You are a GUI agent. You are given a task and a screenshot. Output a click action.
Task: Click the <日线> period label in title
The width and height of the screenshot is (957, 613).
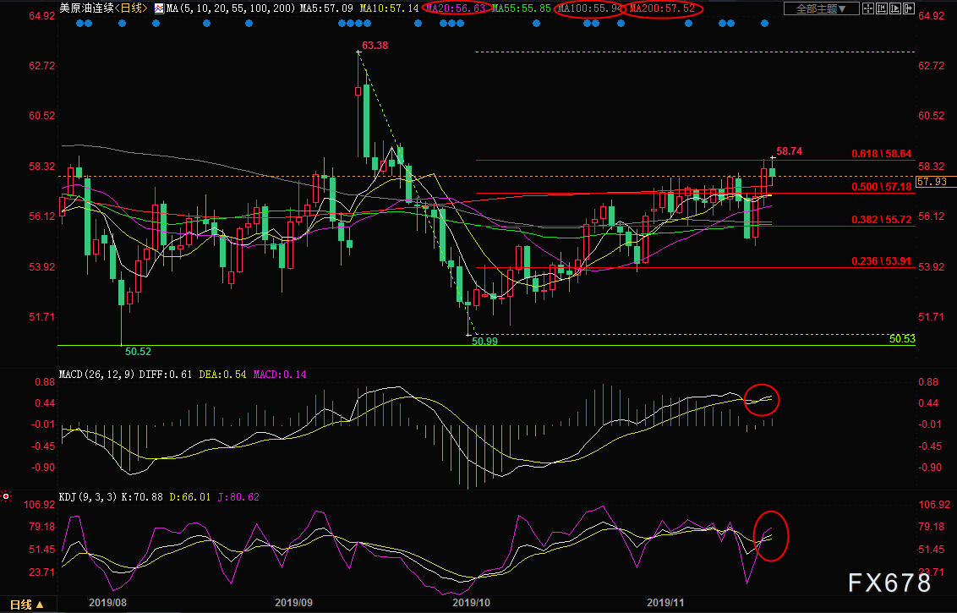(130, 8)
